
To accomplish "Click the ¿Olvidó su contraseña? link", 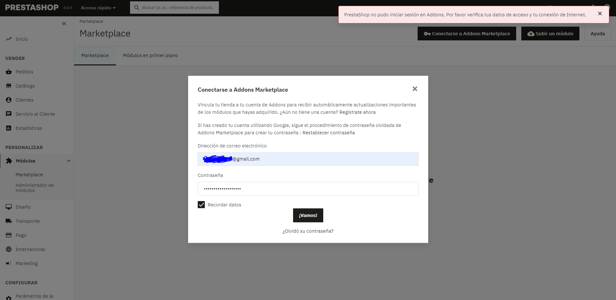I will [x=308, y=231].
